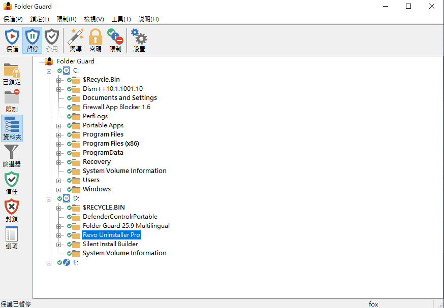444x308 pixels.
Task: Collapse the C: drive node
Action: (x=49, y=71)
